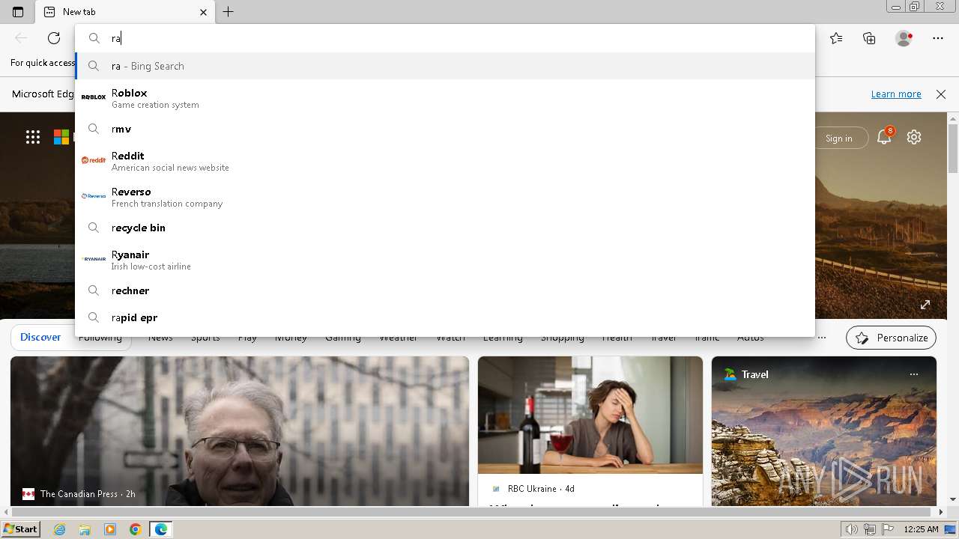The image size is (959, 539).
Task: Click the volume speaker tray icon
Action: [x=851, y=529]
